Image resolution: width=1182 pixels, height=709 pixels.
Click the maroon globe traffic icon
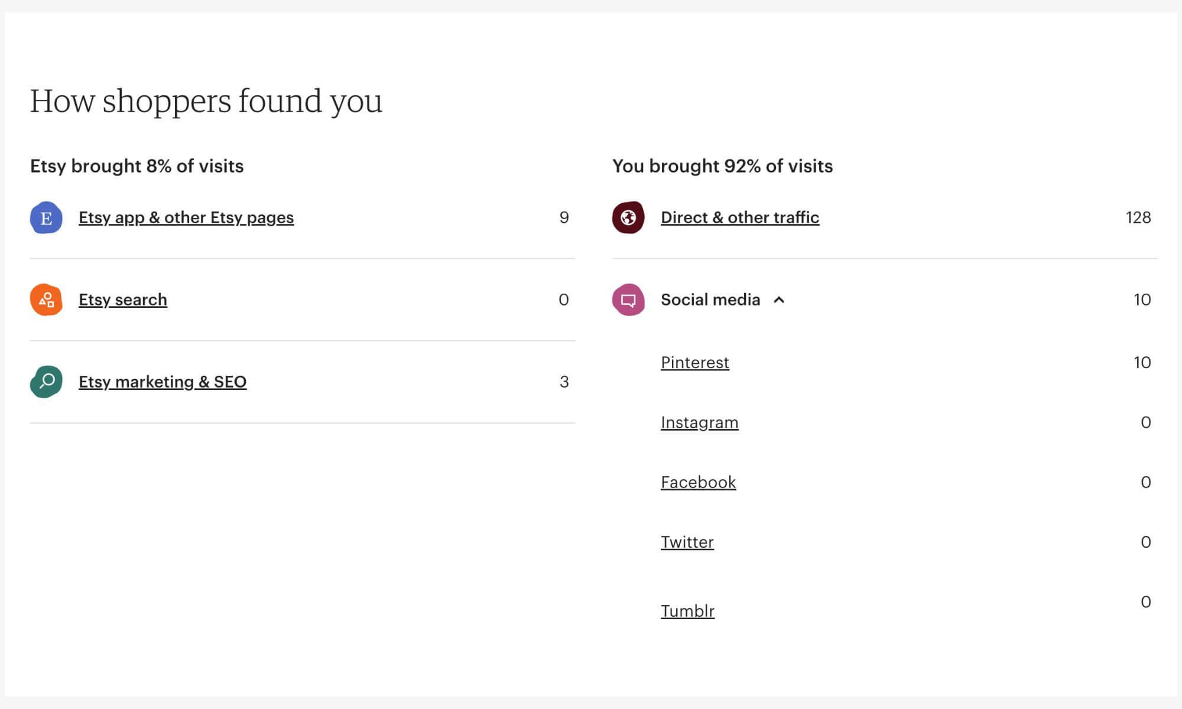click(628, 217)
